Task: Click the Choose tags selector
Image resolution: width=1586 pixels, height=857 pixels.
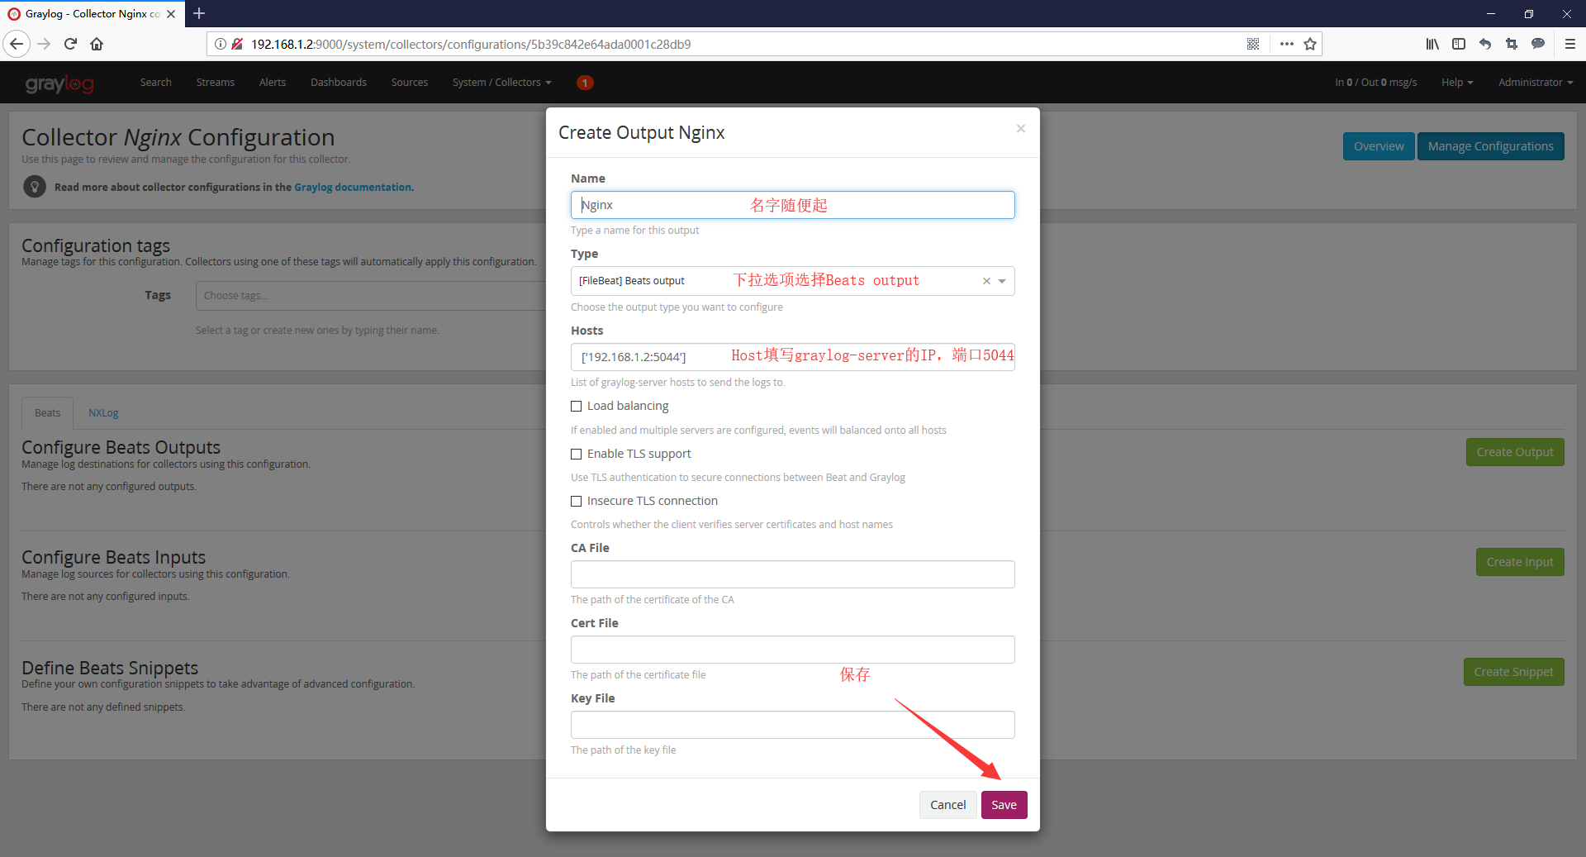Action: tap(371, 296)
